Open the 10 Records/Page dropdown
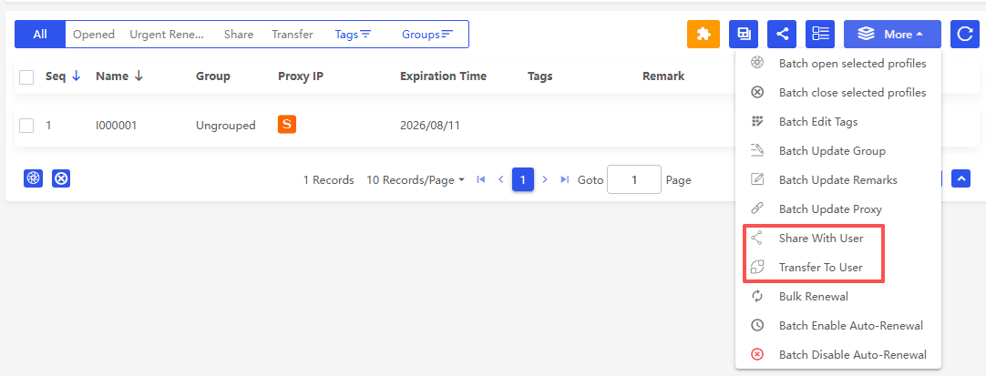Screen dimensions: 986x376 (x=416, y=180)
